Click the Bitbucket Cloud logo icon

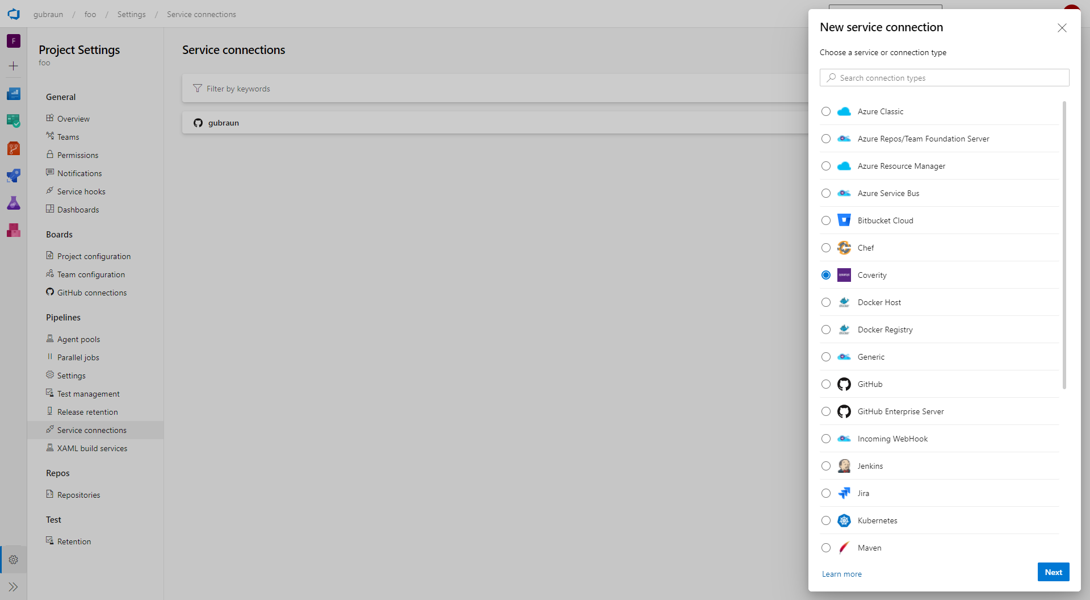pos(844,220)
